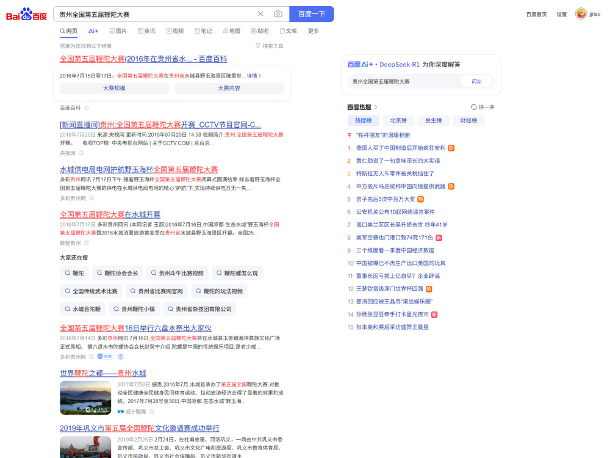Click the 保障 shield badge icon
Image resolution: width=610 pixels, height=458 pixels.
(x=104, y=357)
